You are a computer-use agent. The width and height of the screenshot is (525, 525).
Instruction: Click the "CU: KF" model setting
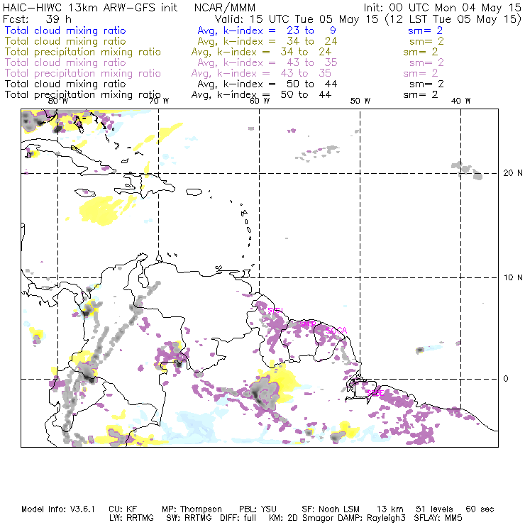(x=123, y=509)
